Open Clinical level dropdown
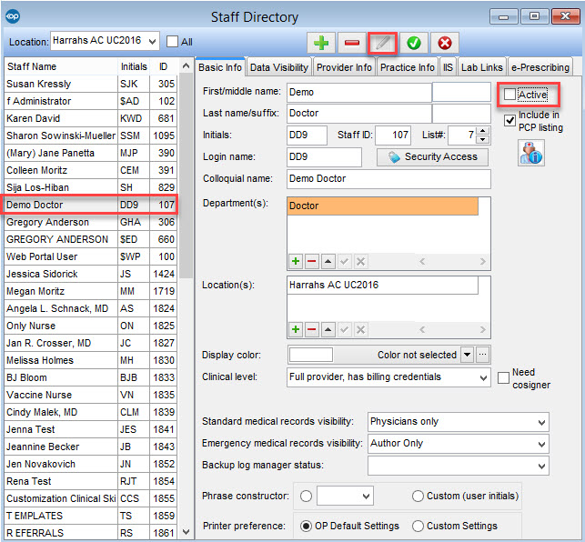This screenshot has width=585, height=542. click(x=483, y=377)
